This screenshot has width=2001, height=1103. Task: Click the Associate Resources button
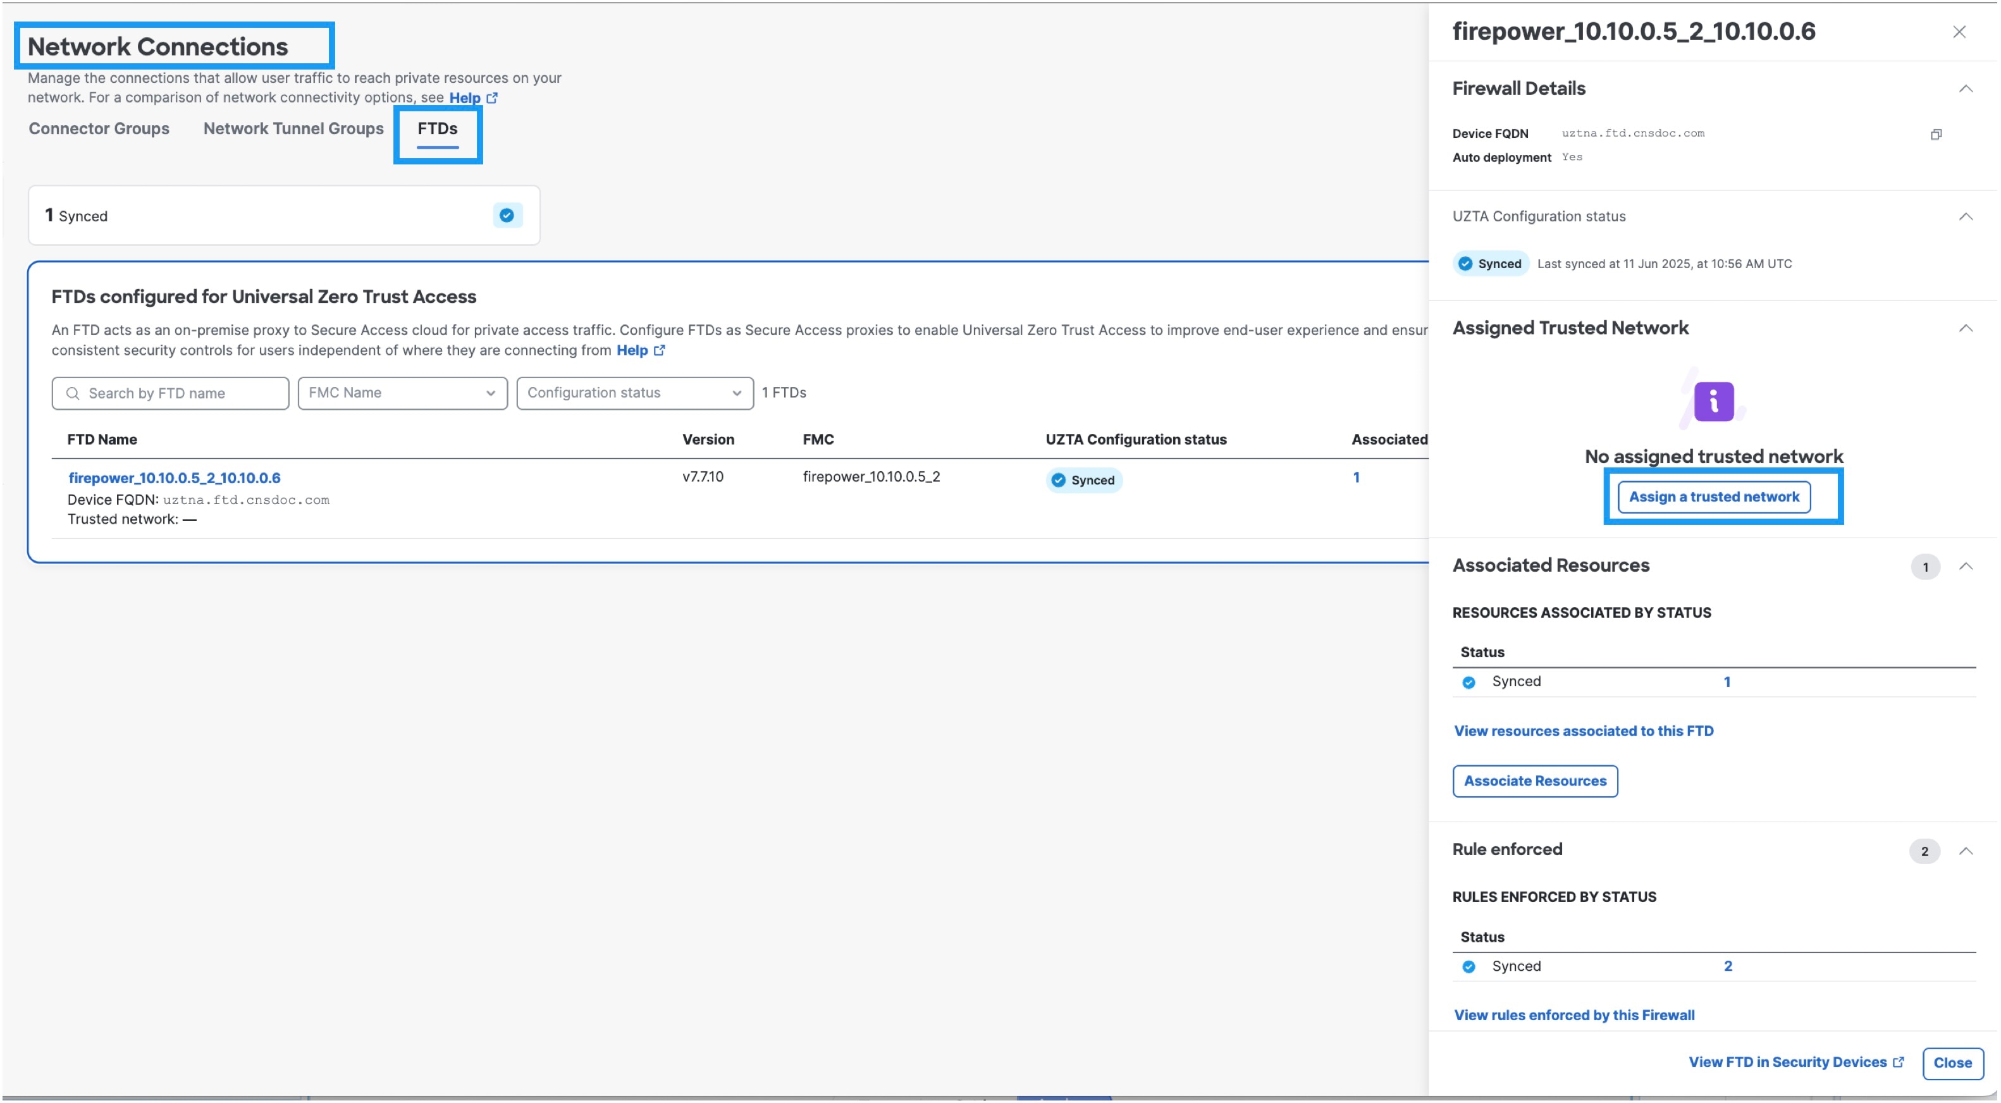(x=1535, y=782)
